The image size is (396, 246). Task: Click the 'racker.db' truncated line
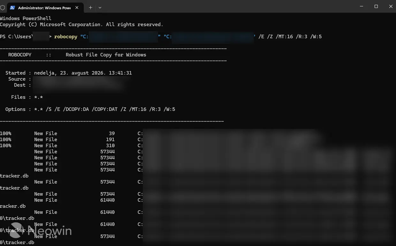point(13,206)
